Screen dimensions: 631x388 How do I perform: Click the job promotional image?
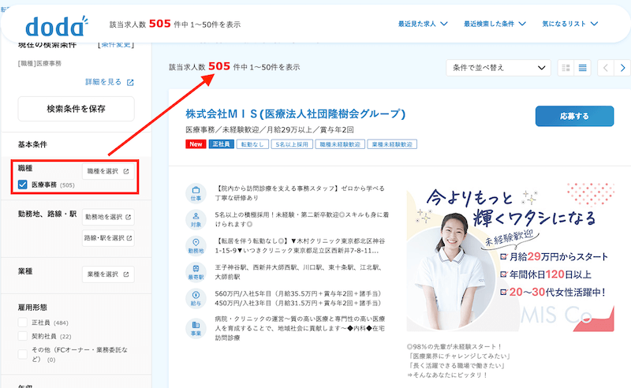pyautogui.click(x=510, y=258)
